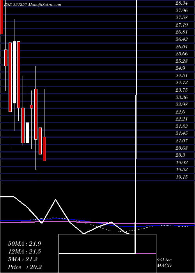Click the 26.81 price axis label
This screenshot has width=195, height=273.
(x=181, y=32)
